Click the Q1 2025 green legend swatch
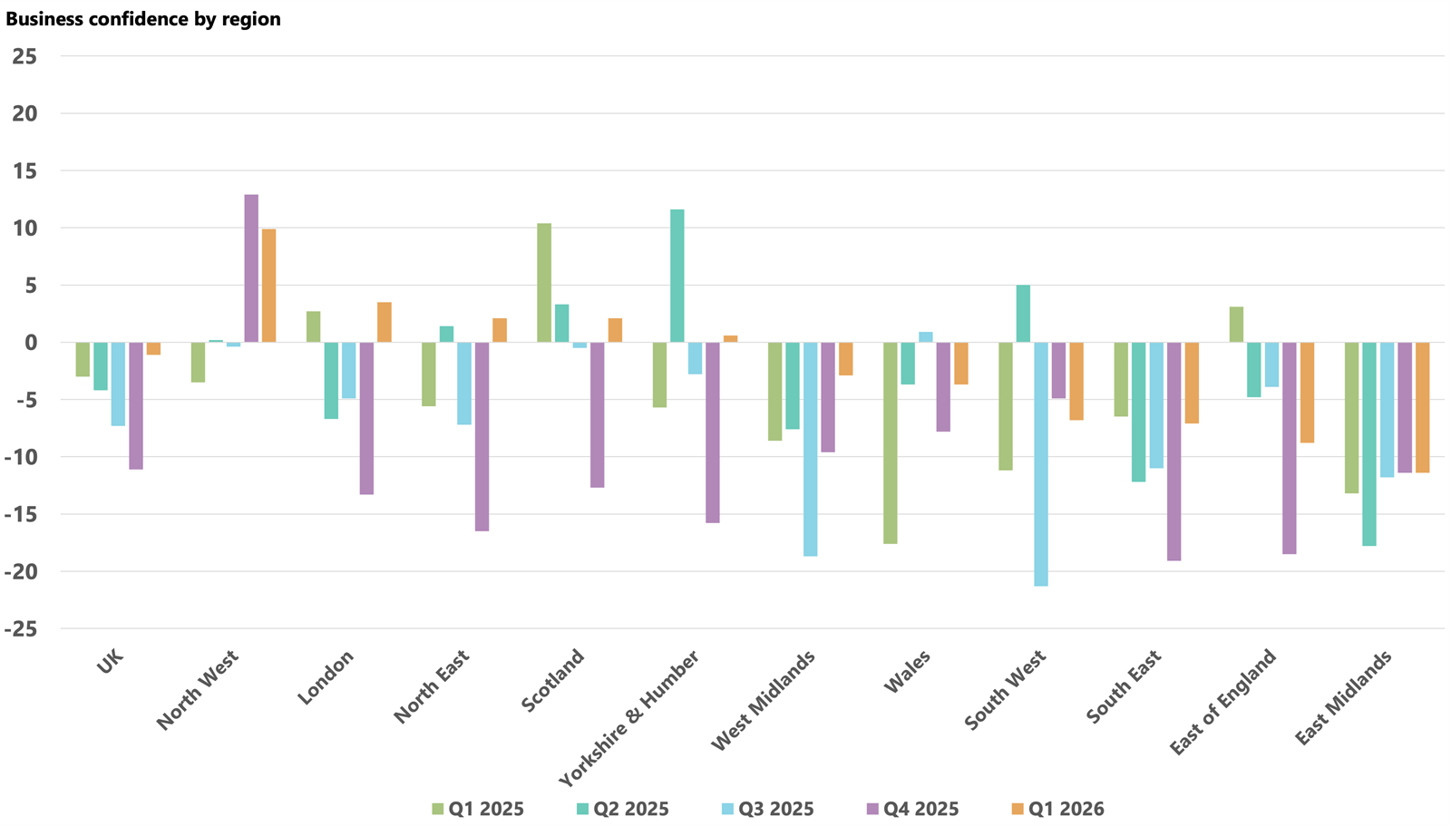1451x826 pixels. pos(438,809)
